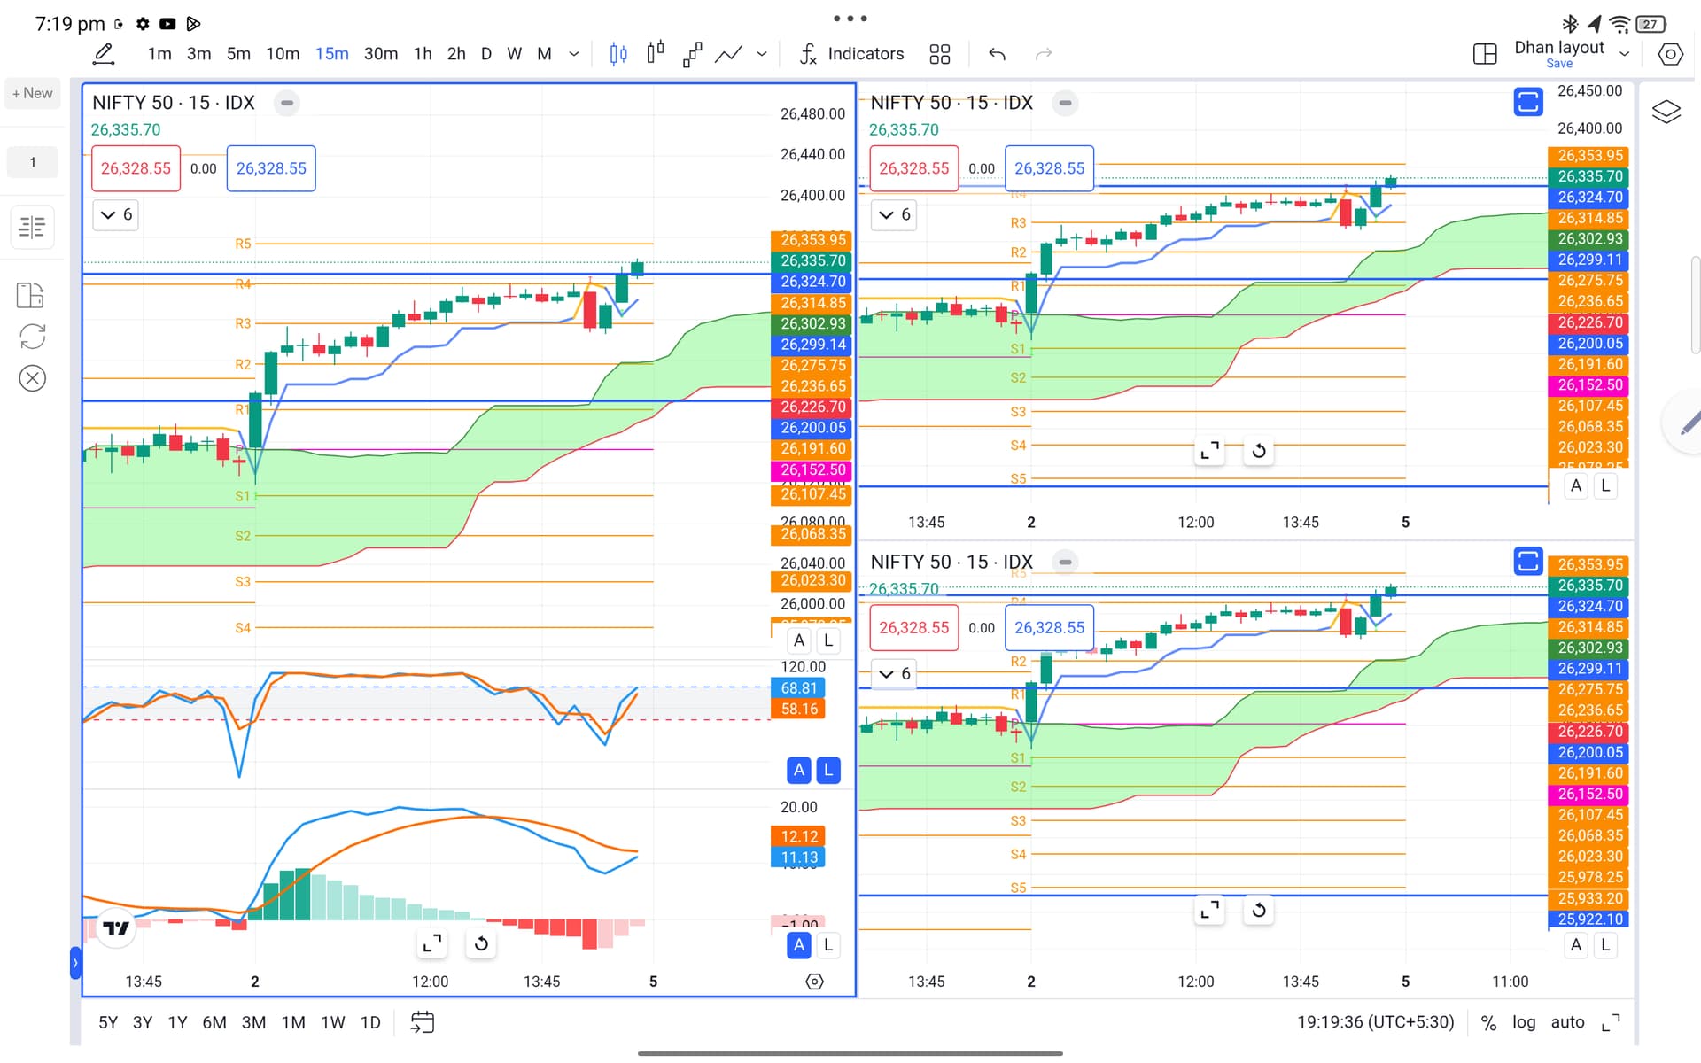Select the drawing pencil tool

tap(104, 54)
